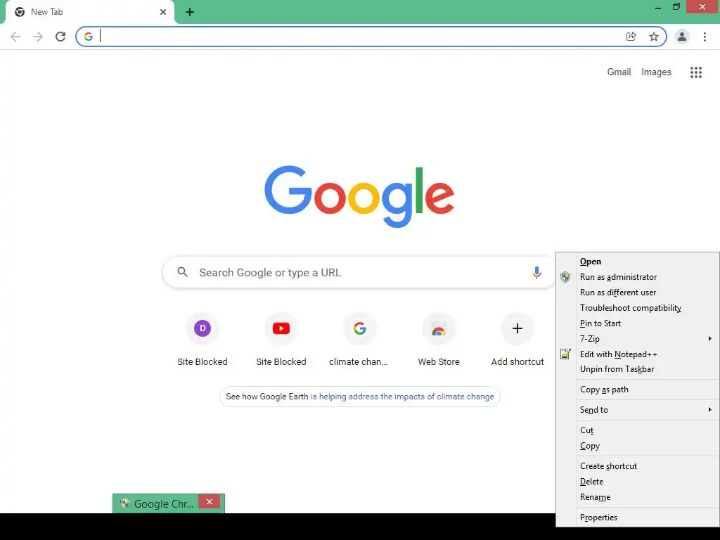The height and width of the screenshot is (540, 720).
Task: Add a new shortcut with plus icon
Action: coord(517,328)
